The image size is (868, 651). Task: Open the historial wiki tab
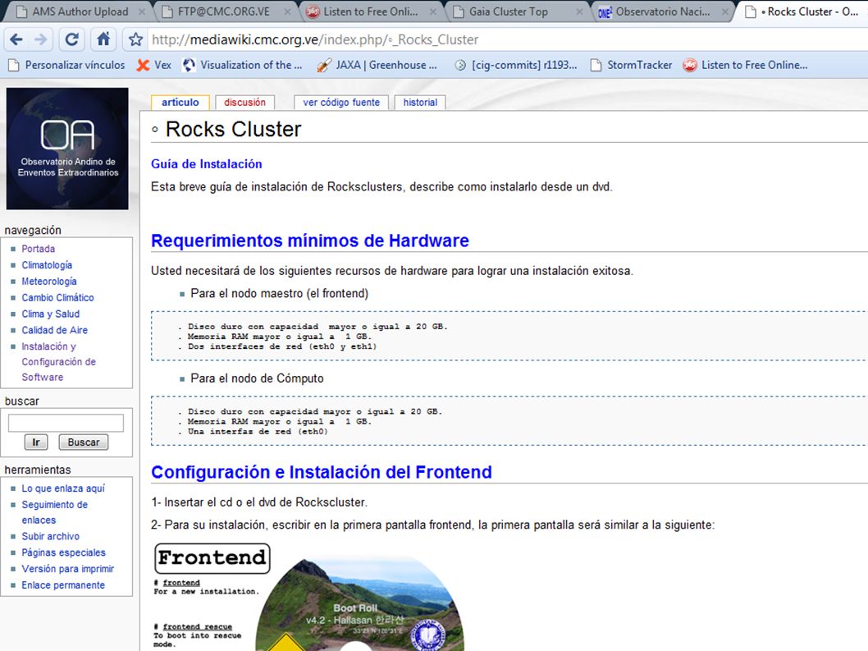(420, 103)
